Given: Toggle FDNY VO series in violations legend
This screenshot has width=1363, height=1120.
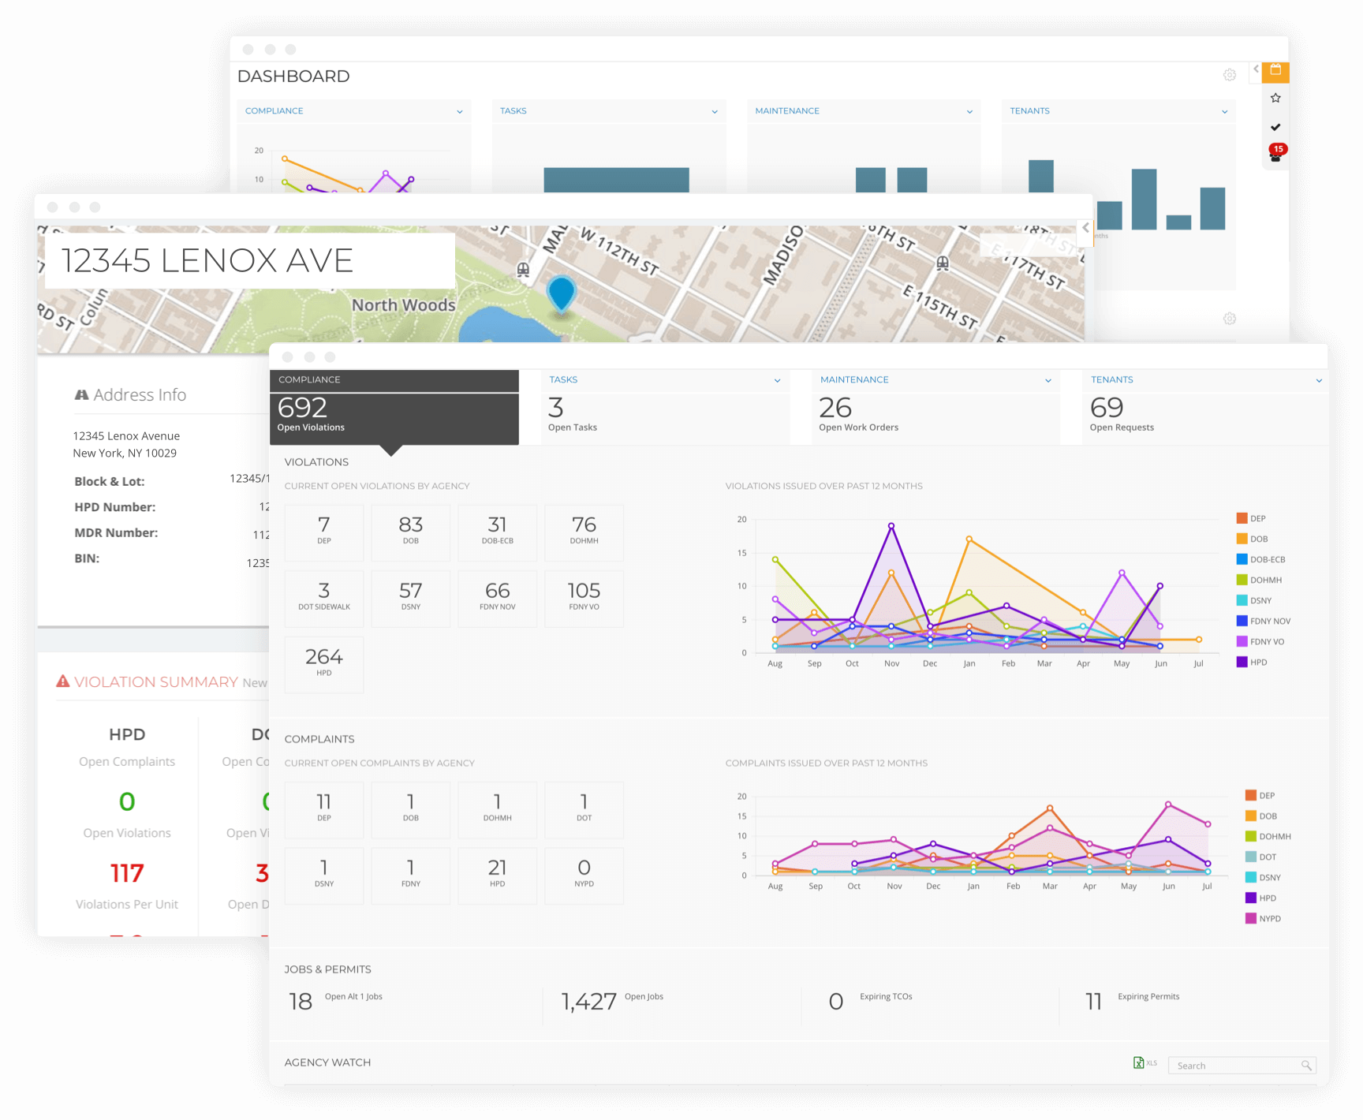Looking at the screenshot, I should [x=1260, y=641].
